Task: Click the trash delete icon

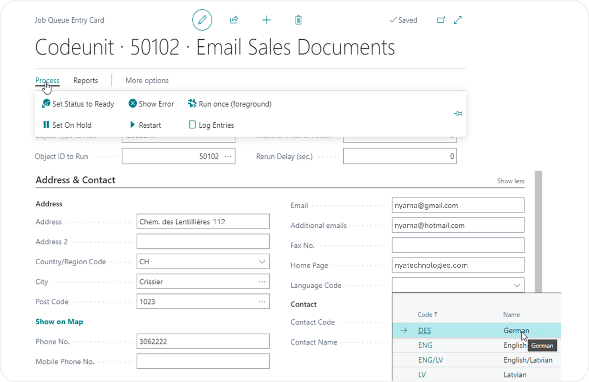Action: click(x=298, y=20)
